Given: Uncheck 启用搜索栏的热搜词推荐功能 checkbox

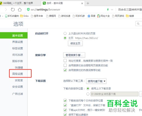Looking at the screenshot, I should (x=65, y=70).
